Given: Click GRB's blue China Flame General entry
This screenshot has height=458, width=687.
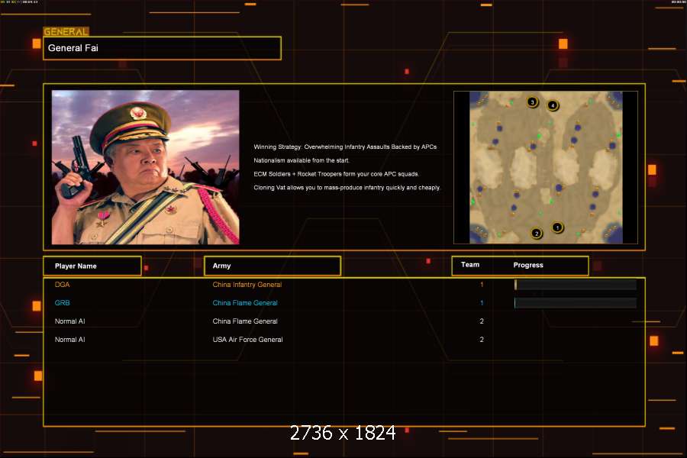Looking at the screenshot, I should coord(245,303).
